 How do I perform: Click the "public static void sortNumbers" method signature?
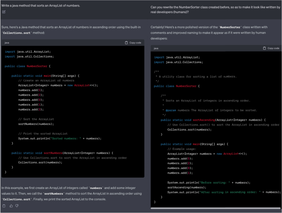click(x=62, y=153)
